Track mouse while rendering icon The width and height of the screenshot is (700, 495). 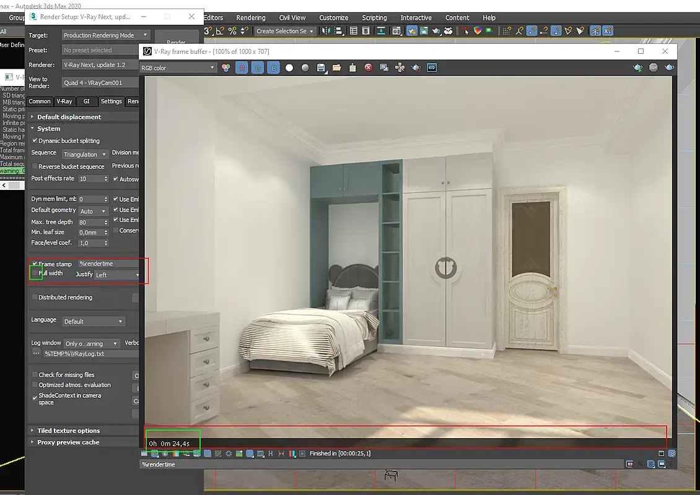click(400, 68)
